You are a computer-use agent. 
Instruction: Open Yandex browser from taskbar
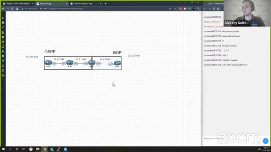point(31,149)
